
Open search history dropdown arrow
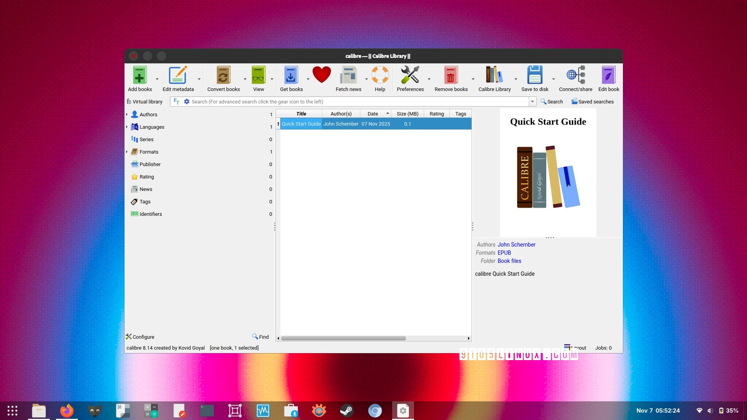click(x=532, y=101)
